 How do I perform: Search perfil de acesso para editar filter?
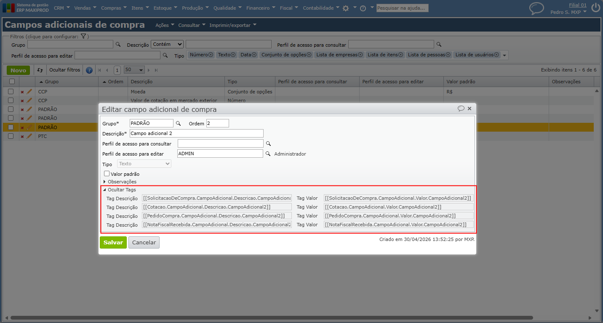(x=165, y=55)
